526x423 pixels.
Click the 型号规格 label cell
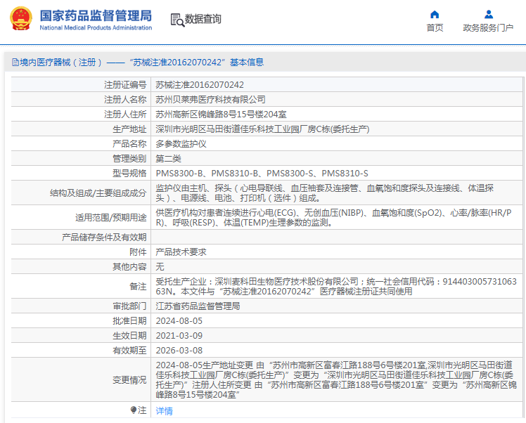click(81, 174)
